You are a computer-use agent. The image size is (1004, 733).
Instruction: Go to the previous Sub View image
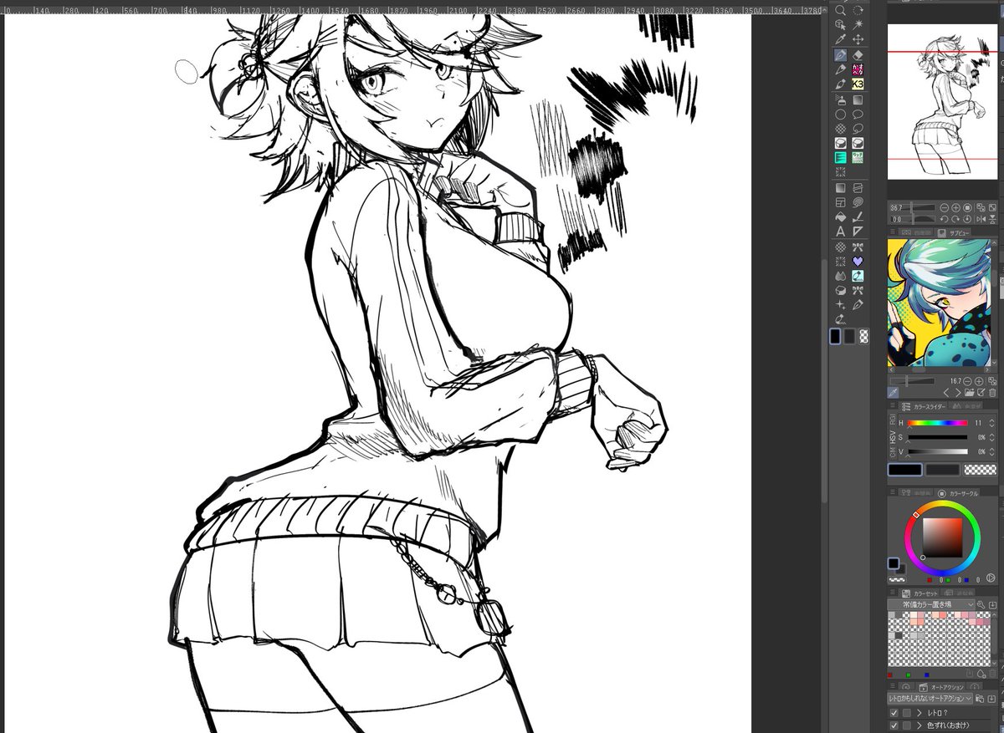(946, 393)
